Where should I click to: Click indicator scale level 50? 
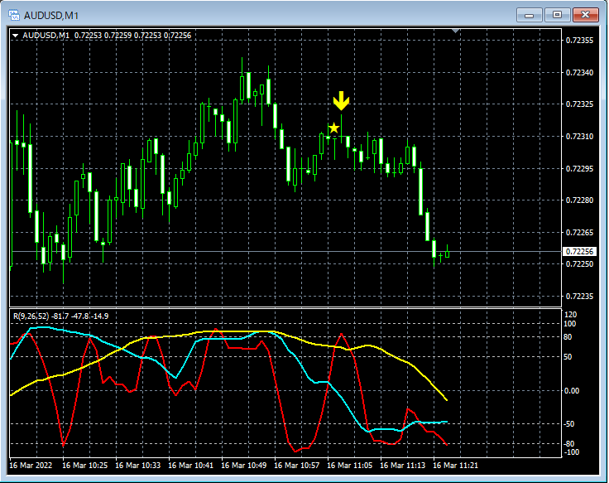click(568, 357)
